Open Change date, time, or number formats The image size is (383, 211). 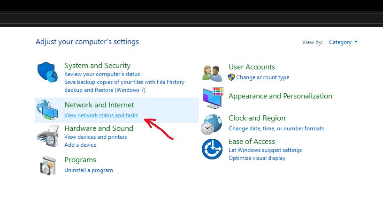[x=276, y=128]
